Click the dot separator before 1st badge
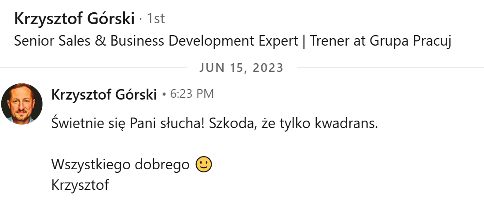The height and width of the screenshot is (200, 484). click(x=140, y=19)
